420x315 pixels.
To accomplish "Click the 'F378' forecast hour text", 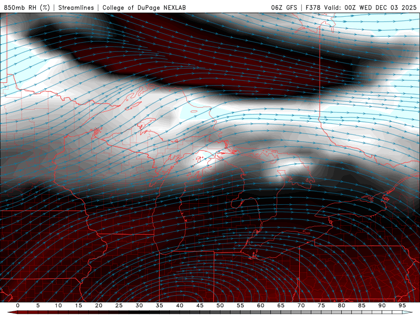I will (313, 8).
